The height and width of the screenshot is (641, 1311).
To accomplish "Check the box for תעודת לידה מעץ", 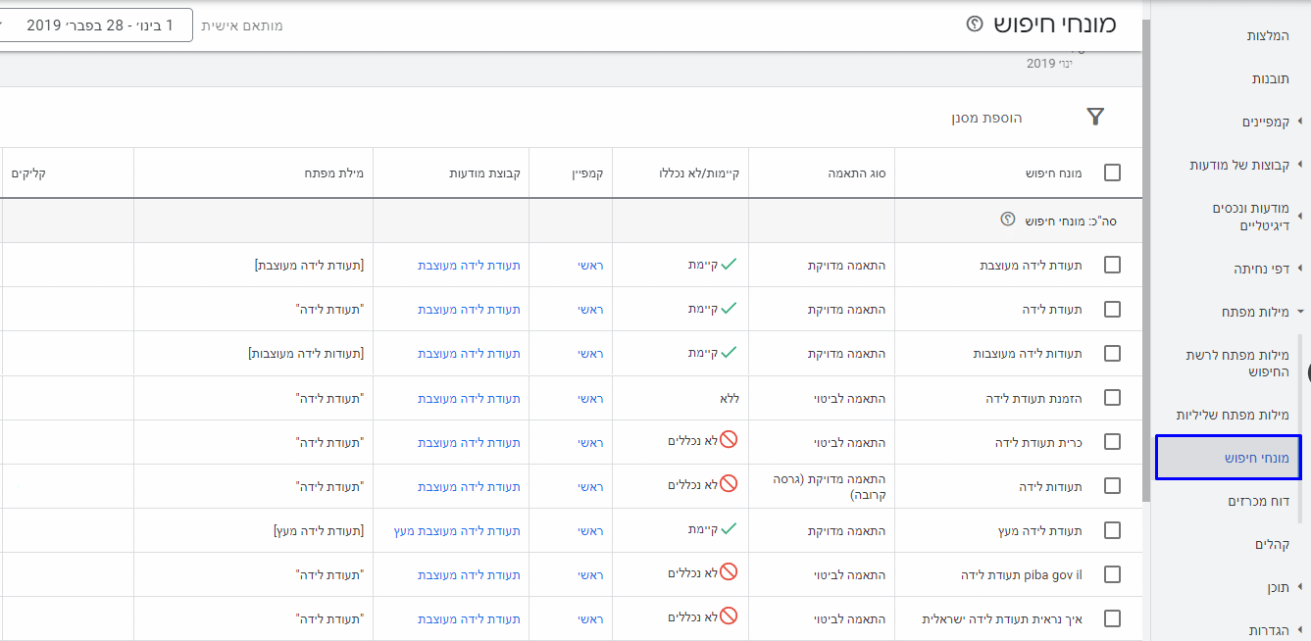I will [x=1112, y=530].
